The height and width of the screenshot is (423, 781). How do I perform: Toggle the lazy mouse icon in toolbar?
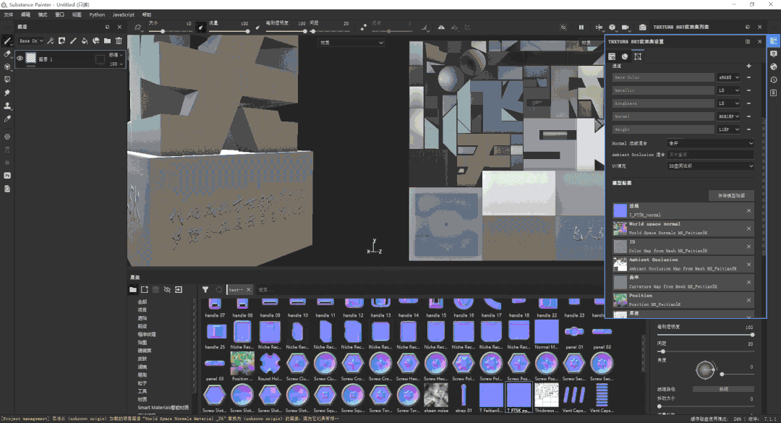364,27
